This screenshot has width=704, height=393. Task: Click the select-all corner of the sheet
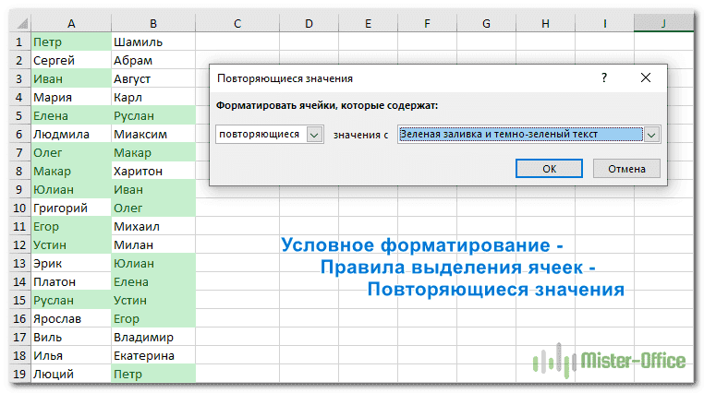click(x=16, y=23)
